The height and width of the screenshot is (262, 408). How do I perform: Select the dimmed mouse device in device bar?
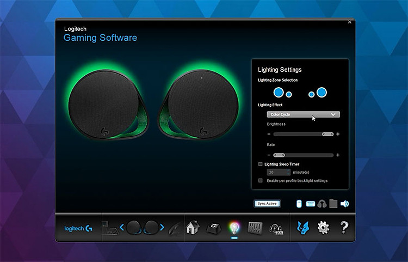pos(175,229)
